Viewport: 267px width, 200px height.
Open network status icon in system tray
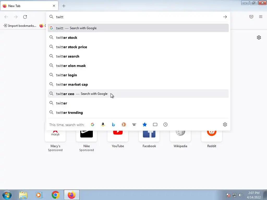pyautogui.click(x=234, y=195)
